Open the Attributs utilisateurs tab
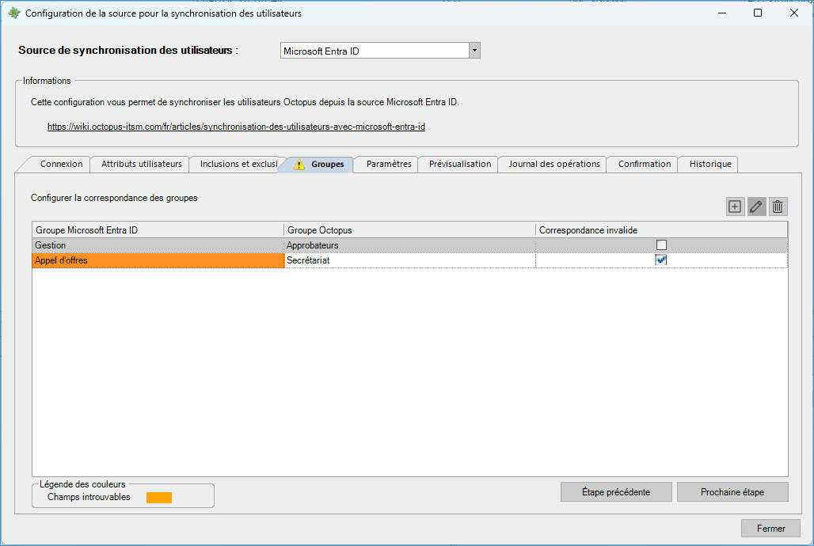The height and width of the screenshot is (546, 814). (x=141, y=164)
